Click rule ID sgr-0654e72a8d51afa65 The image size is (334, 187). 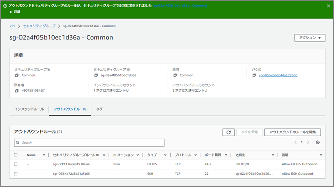(x=71, y=174)
